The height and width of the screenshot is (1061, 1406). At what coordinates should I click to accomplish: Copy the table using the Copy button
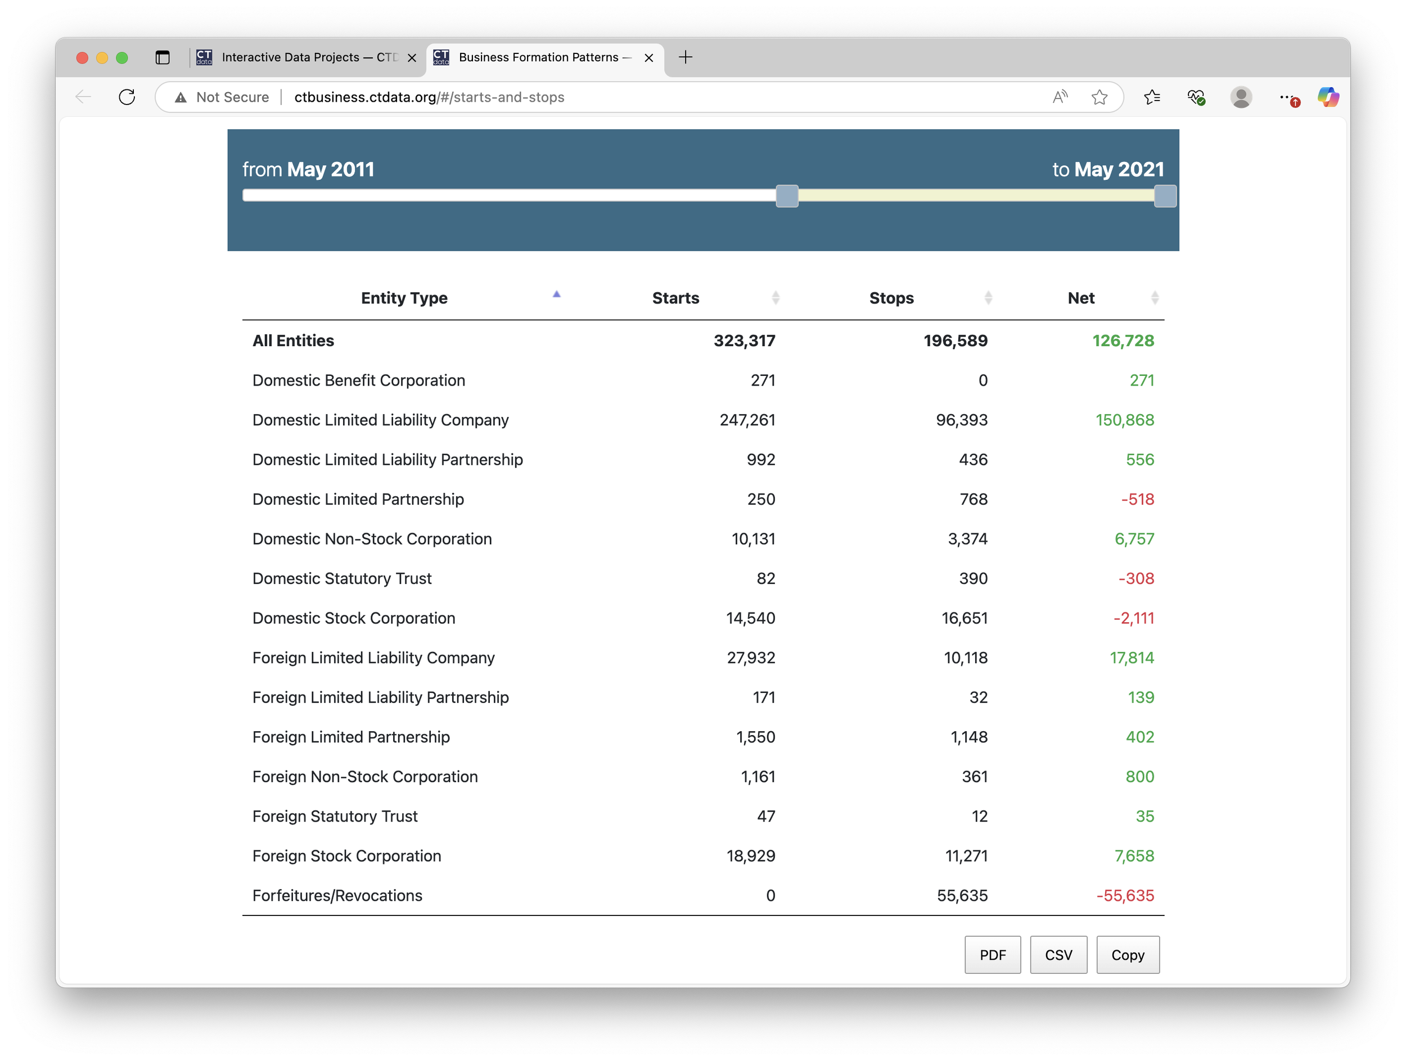(1128, 954)
